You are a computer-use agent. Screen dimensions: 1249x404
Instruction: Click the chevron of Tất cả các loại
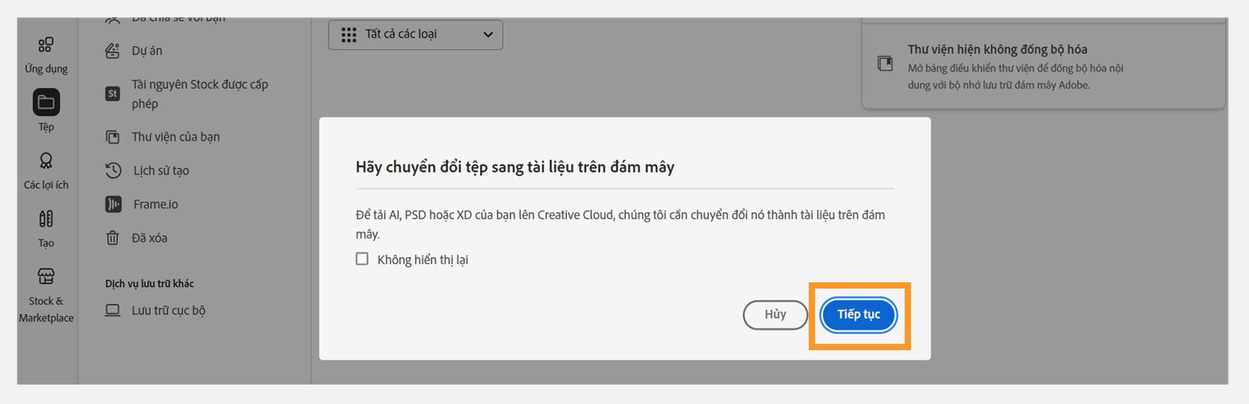pos(488,34)
